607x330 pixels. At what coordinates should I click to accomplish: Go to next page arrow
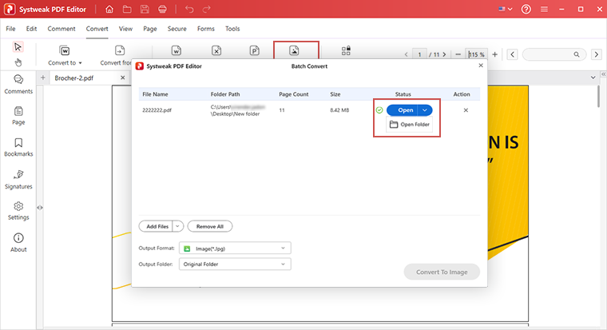(444, 54)
